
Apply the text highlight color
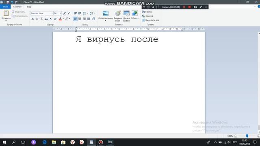67,19
